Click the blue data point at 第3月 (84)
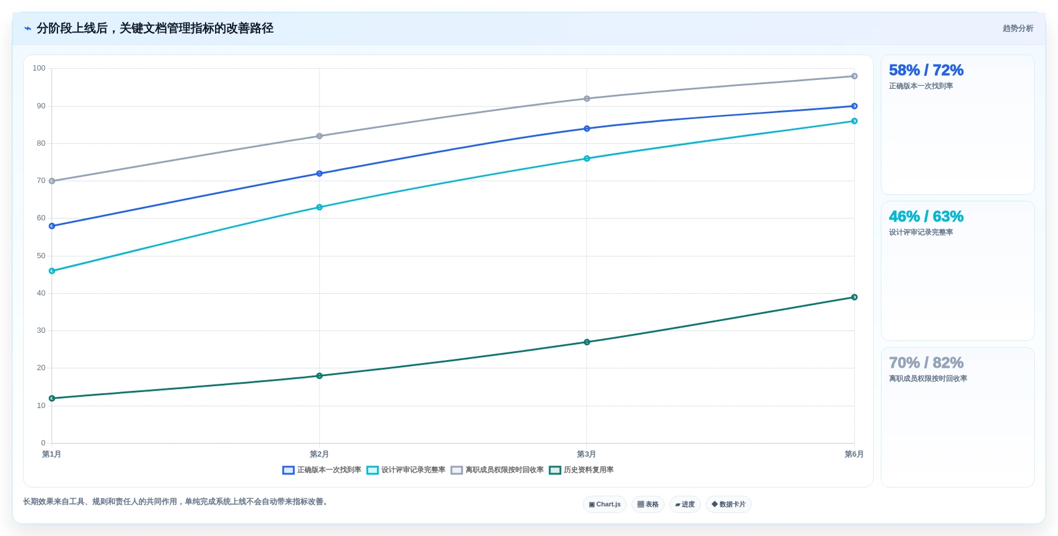The image size is (1058, 536). click(x=587, y=129)
